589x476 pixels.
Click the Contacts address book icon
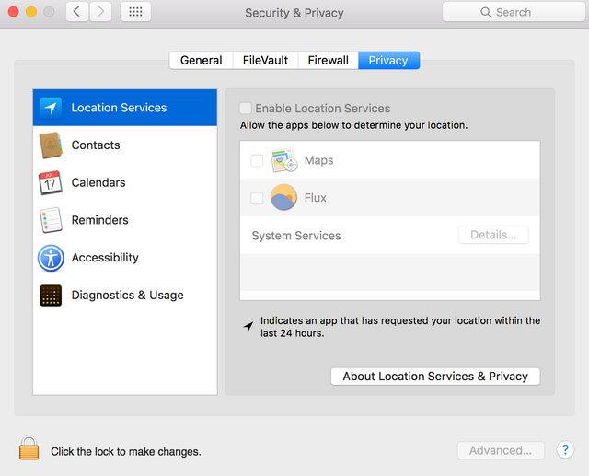51,145
